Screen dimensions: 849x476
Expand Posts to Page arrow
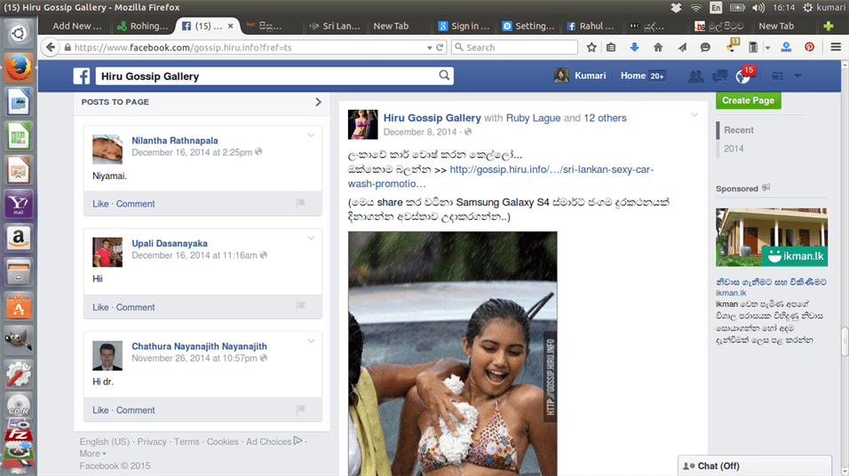318,102
